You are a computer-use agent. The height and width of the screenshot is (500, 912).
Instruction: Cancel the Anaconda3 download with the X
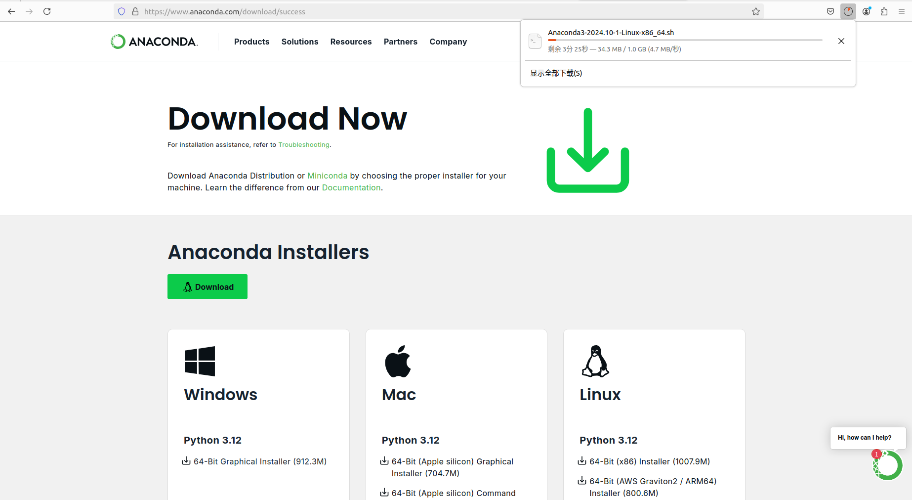(x=841, y=41)
